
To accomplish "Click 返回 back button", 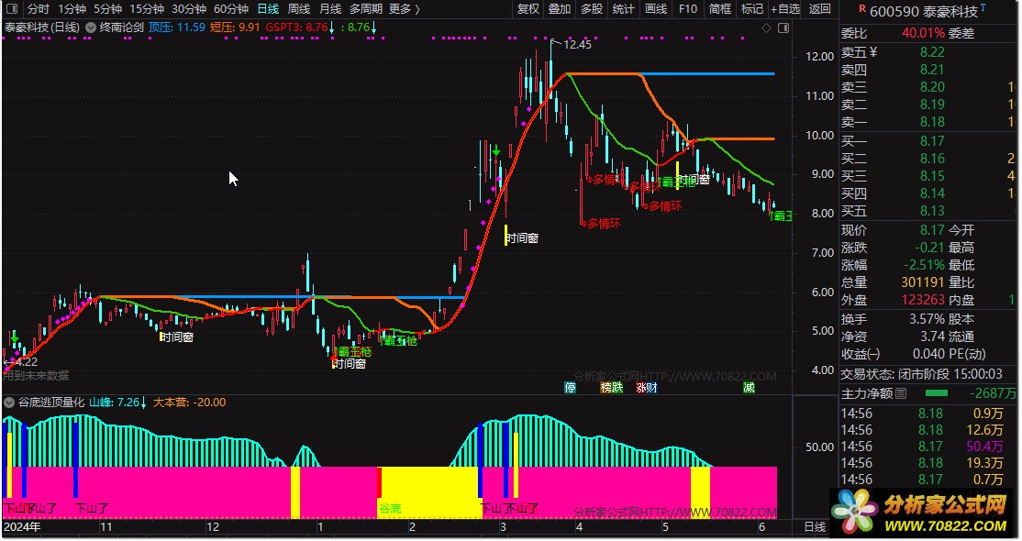I will [820, 9].
